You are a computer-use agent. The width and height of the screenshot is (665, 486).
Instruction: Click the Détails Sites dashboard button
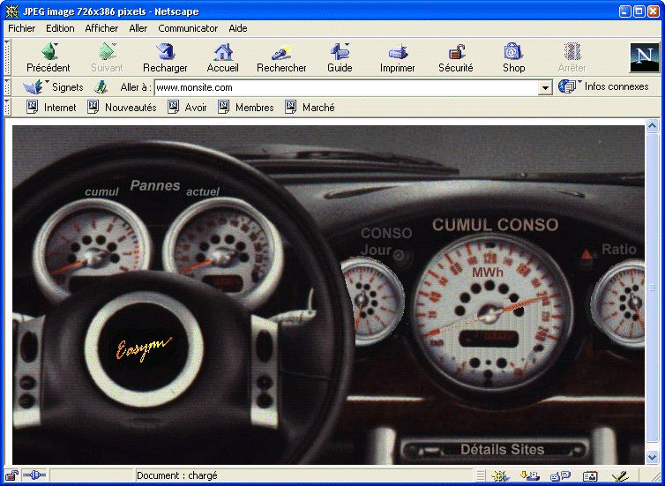pos(496,450)
